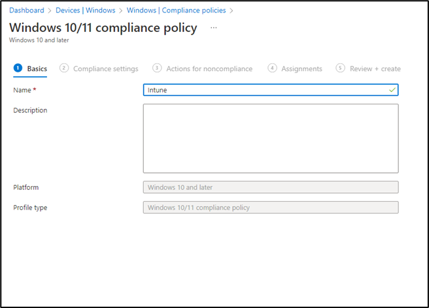This screenshot has height=308, width=429.
Task: Click chevron after Compliance policies breadcrumb
Action: click(232, 10)
